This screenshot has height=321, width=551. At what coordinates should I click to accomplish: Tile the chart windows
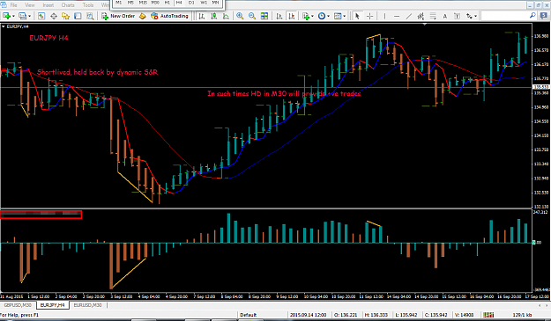(x=264, y=16)
